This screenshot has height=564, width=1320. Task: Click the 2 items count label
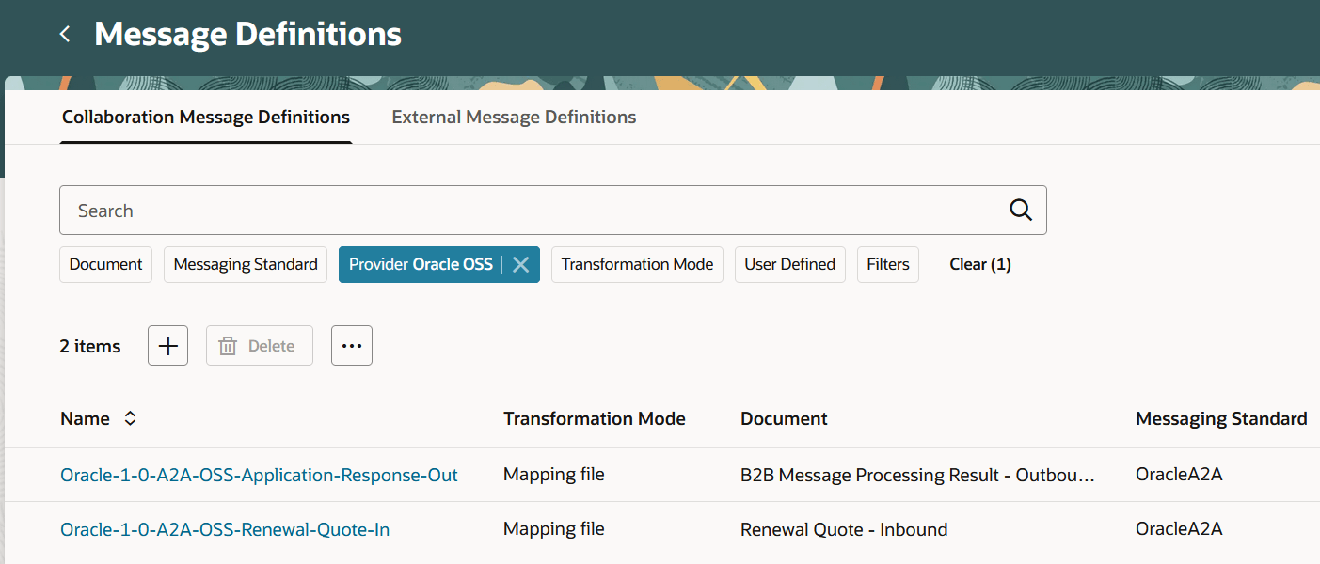pos(90,347)
